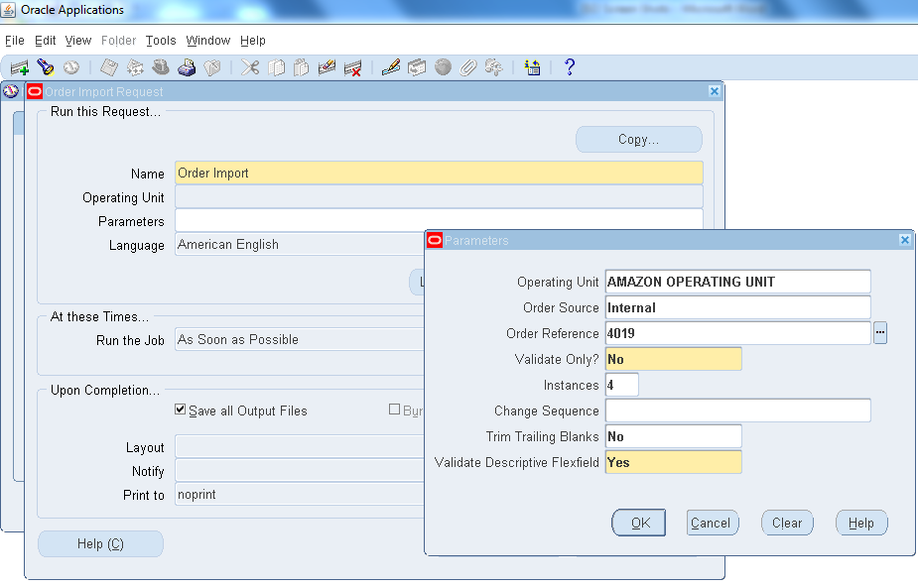Click the Clear Record eraser icon
The height and width of the screenshot is (587, 918).
click(x=327, y=67)
